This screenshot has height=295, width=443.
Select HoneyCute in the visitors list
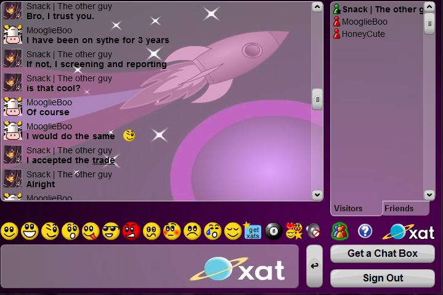tap(364, 34)
